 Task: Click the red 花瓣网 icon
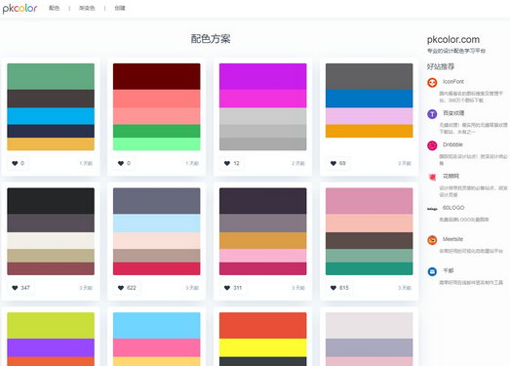point(432,177)
